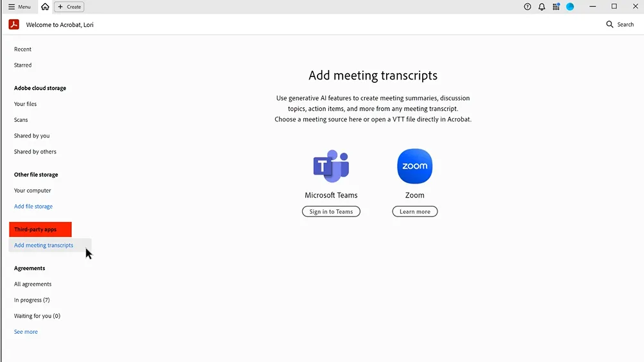Open the notifications bell icon
The width and height of the screenshot is (644, 362).
click(542, 6)
